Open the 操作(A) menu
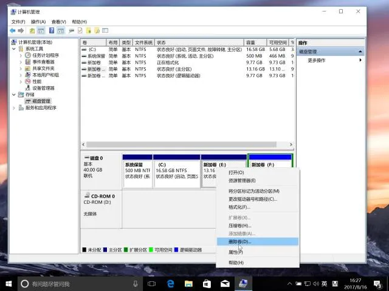The width and height of the screenshot is (389, 291). (38, 22)
